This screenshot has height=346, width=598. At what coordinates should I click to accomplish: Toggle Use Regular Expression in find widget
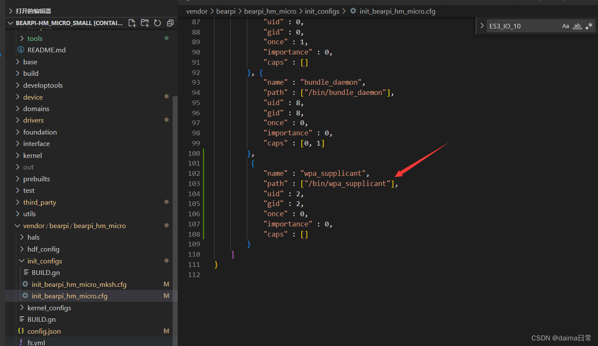589,26
